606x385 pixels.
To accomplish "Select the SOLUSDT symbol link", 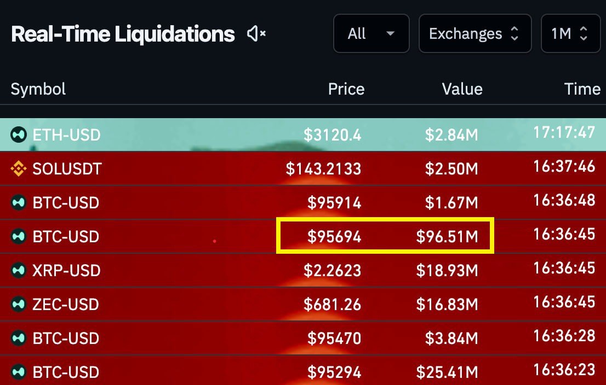I will click(67, 169).
